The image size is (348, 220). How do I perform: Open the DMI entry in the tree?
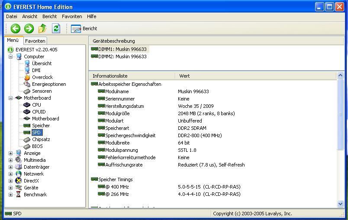36,70
